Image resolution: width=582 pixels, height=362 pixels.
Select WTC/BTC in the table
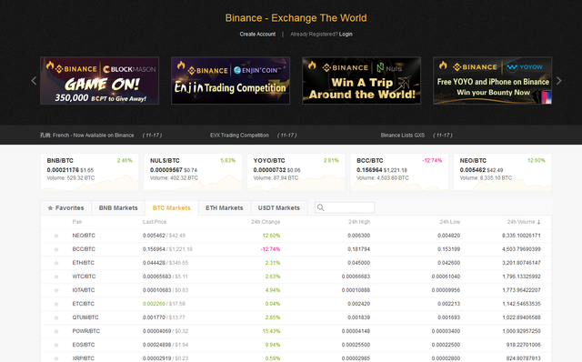tap(84, 277)
